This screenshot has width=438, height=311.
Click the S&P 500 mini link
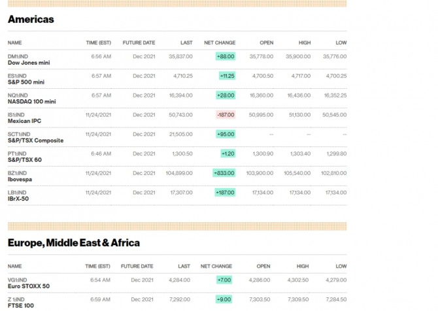tap(25, 82)
